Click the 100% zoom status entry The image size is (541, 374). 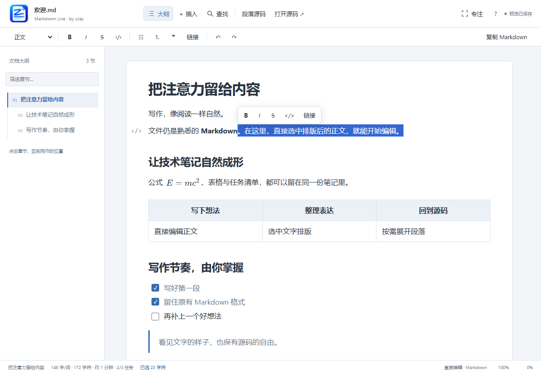(504, 368)
